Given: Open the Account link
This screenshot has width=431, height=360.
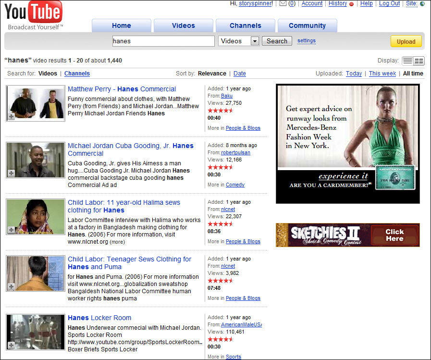Looking at the screenshot, I should (x=312, y=3).
